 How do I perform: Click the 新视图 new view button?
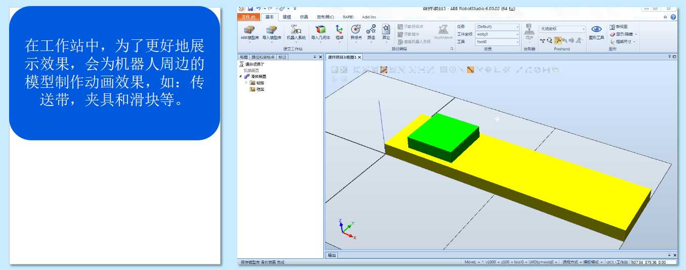619,27
